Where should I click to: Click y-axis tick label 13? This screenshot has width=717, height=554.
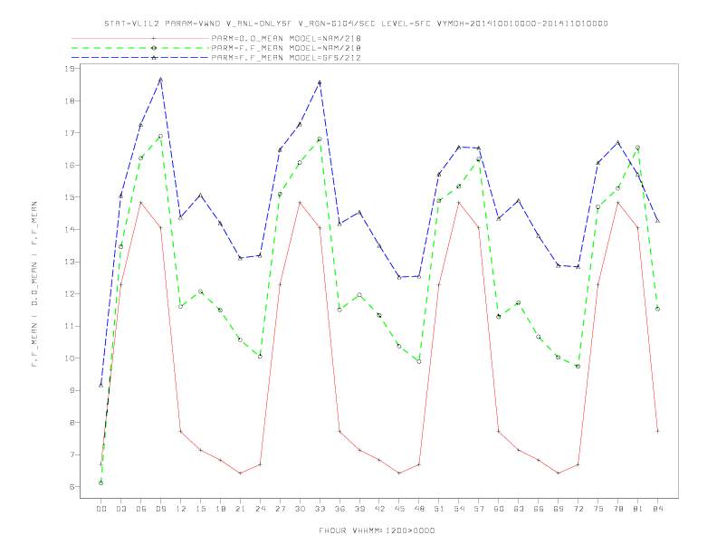[70, 262]
